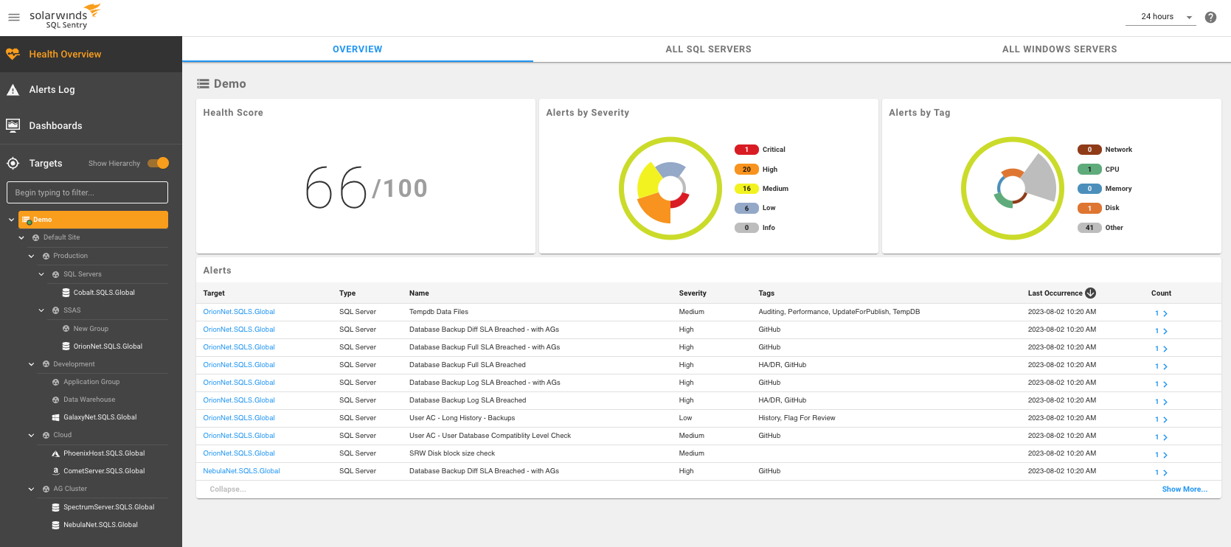Open Alerts Log in sidebar
The image size is (1231, 547).
pos(91,90)
